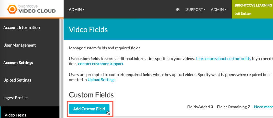Open the notifications bell icon
This screenshot has width=273, height=118.
point(178,10)
